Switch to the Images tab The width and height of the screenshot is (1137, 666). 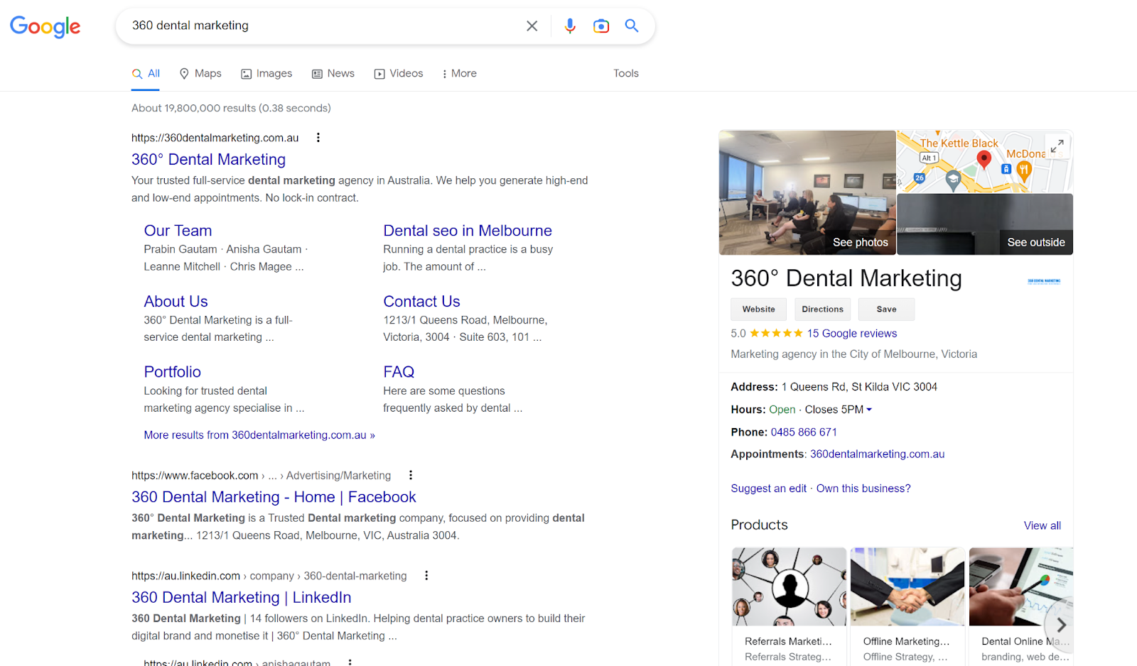pos(266,74)
